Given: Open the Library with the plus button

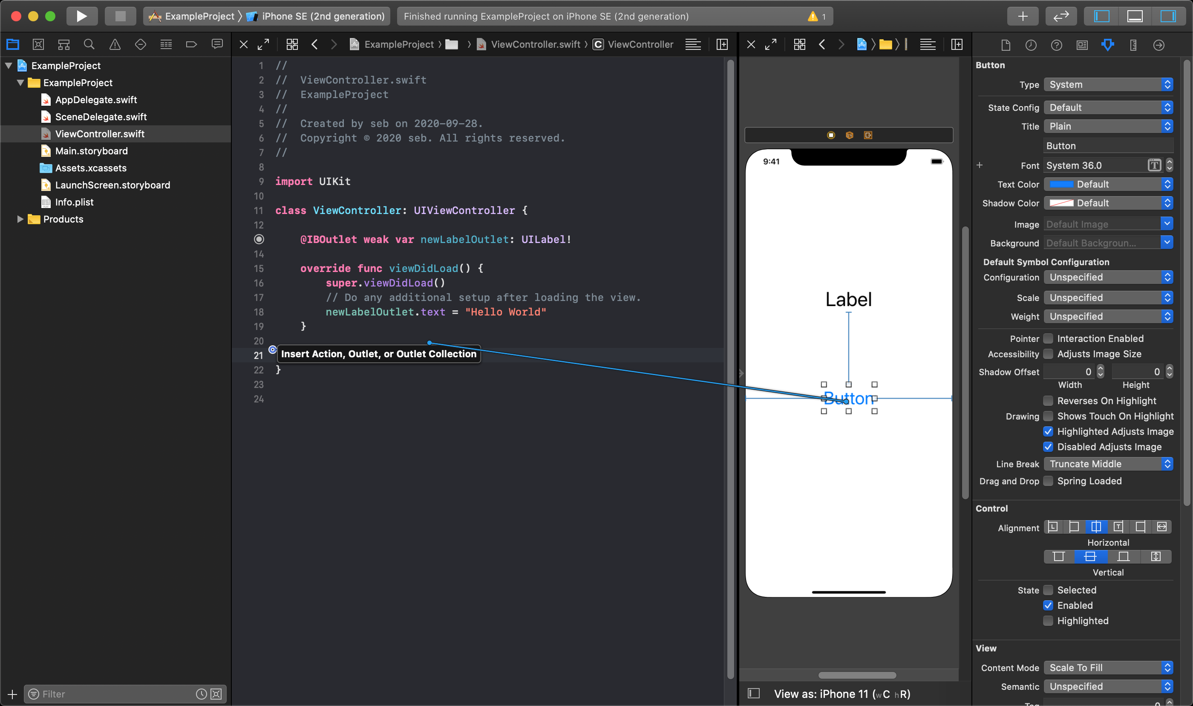Looking at the screenshot, I should (1023, 16).
